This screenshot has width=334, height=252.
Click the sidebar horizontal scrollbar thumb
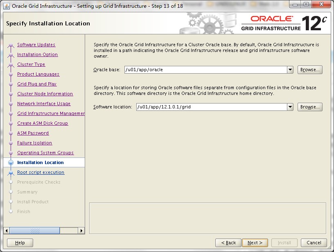[x=35, y=230]
